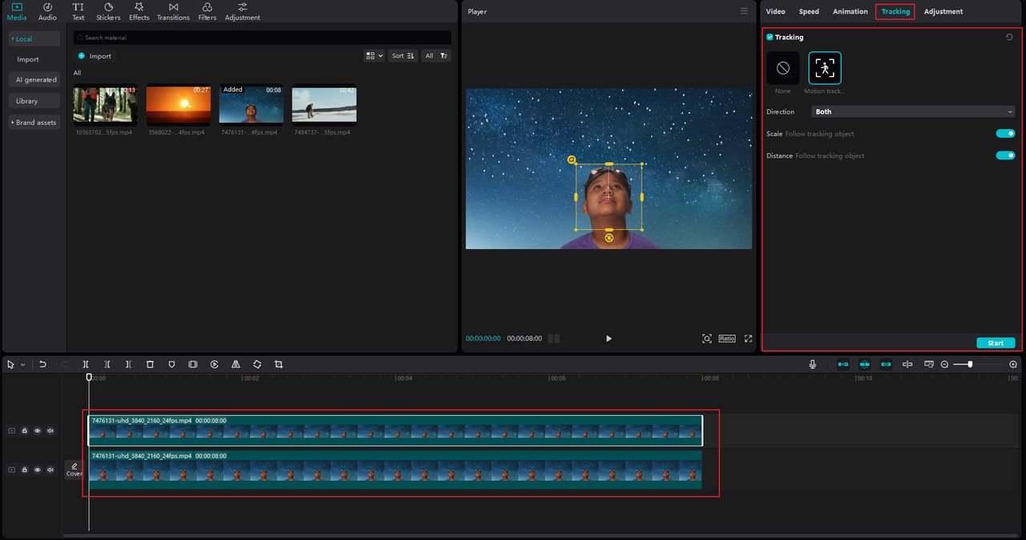Hide the upper video track with eye icon

pyautogui.click(x=38, y=431)
